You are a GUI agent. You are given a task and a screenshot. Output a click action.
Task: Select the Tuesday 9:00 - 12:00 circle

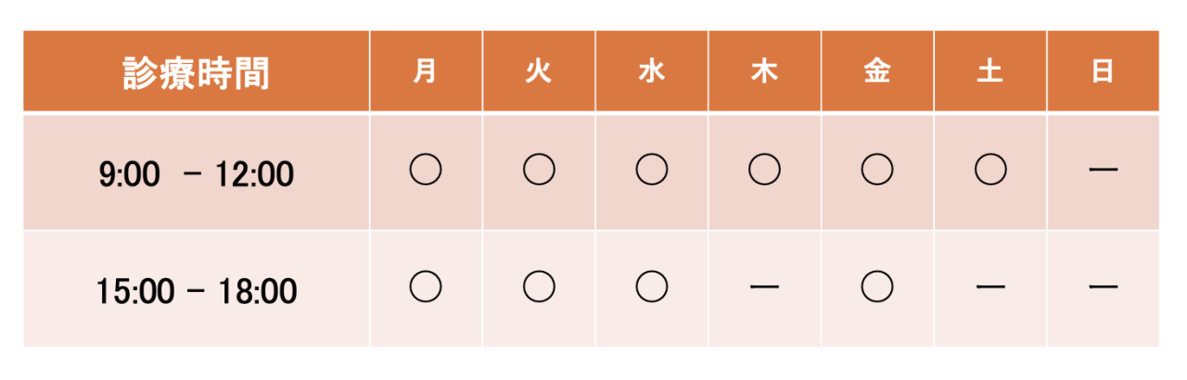538,171
